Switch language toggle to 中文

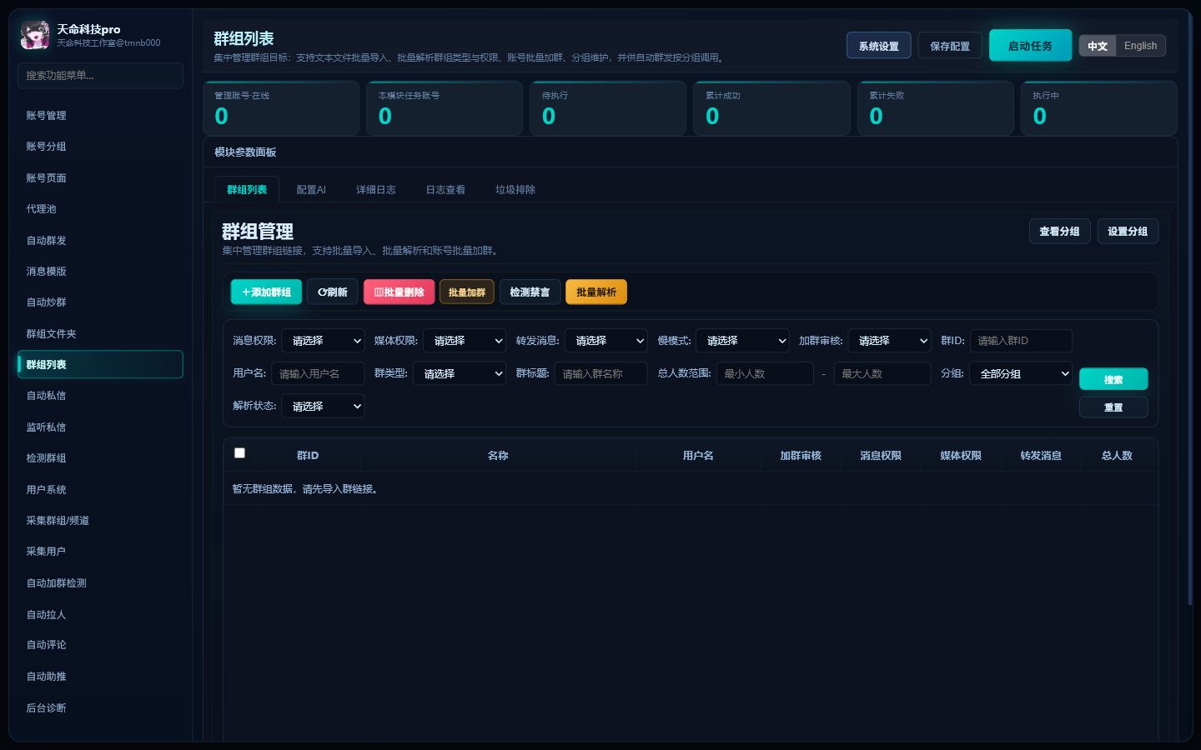pos(1098,46)
